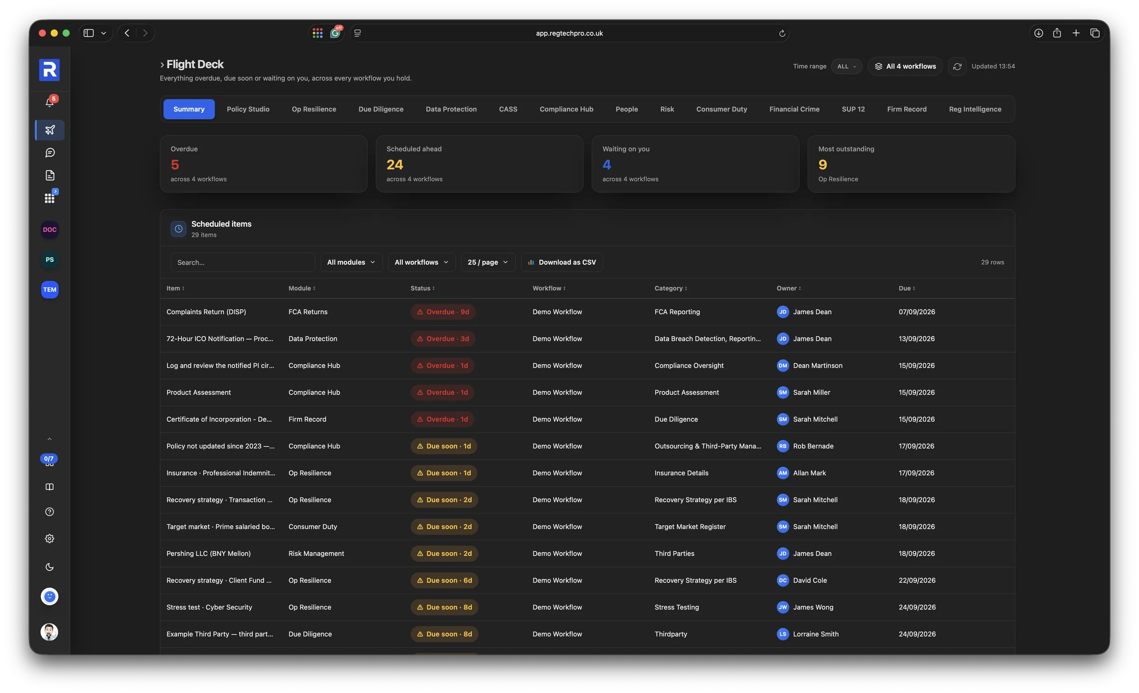This screenshot has height=693, width=1139.
Task: Switch to the Policy Studio tab
Action: 248,109
